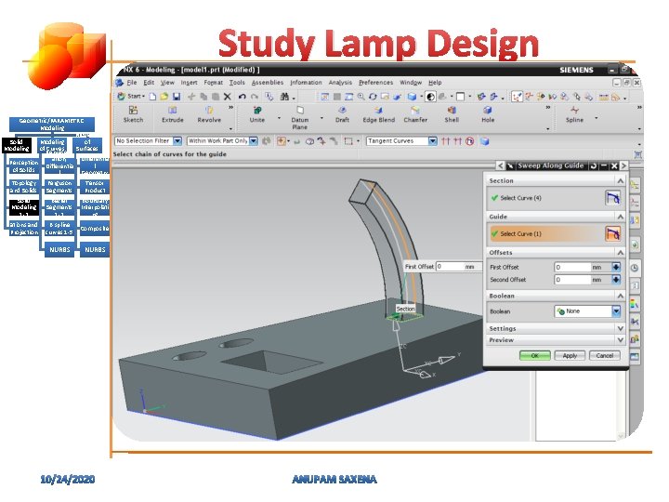Open the Help menu
This screenshot has height=502, width=669.
(435, 83)
